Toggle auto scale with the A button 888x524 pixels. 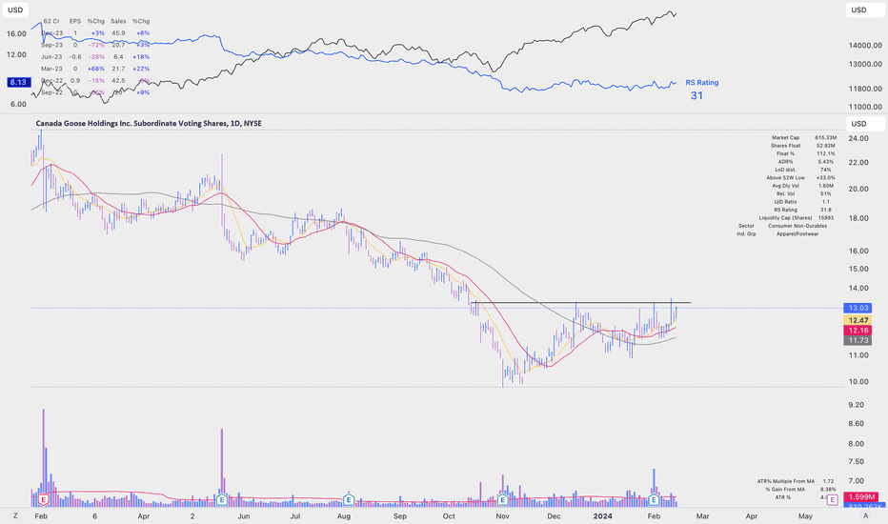pos(865,515)
